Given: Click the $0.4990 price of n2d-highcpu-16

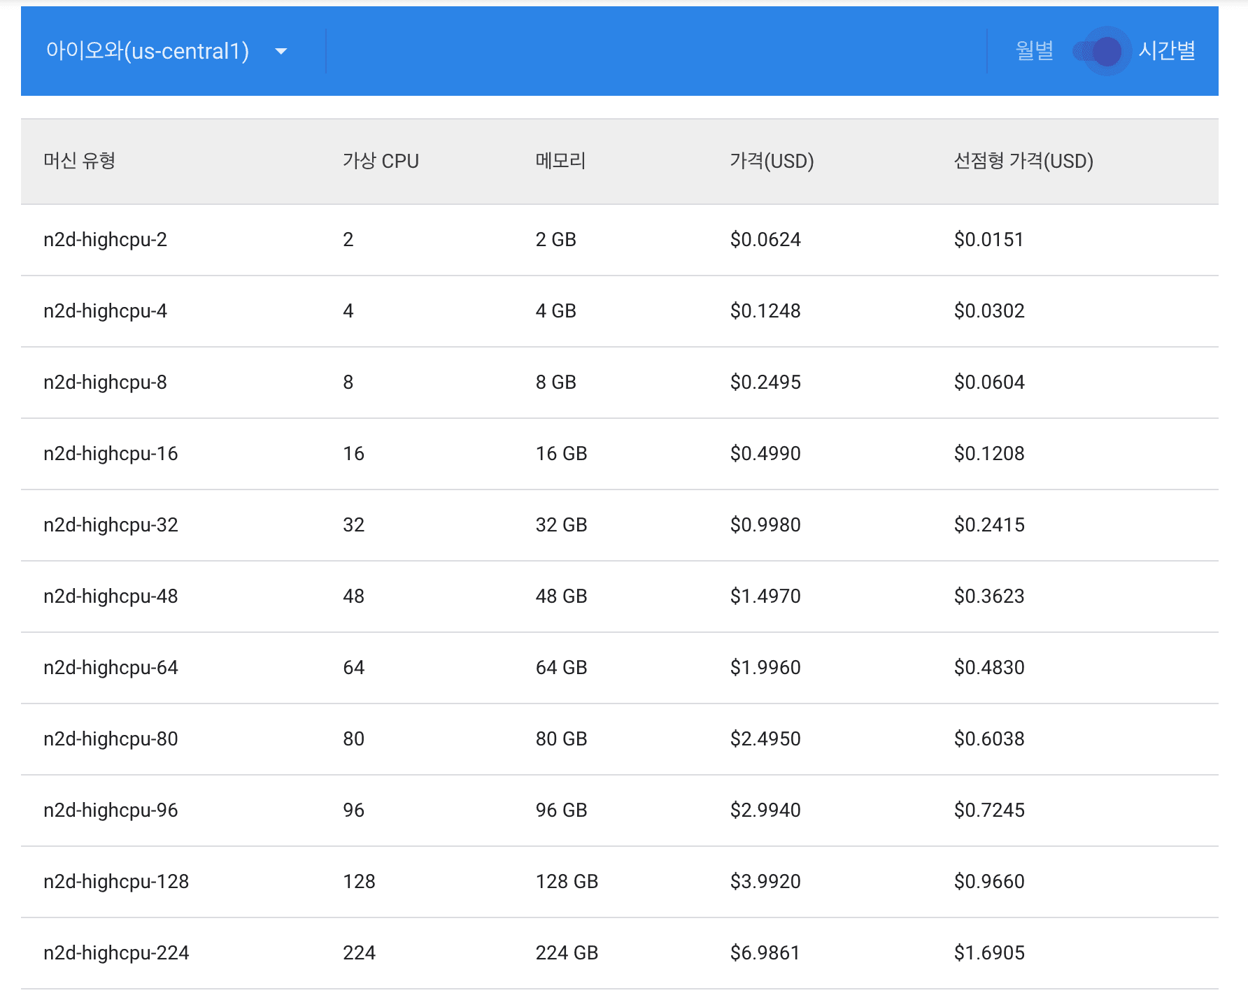Looking at the screenshot, I should click(x=765, y=454).
